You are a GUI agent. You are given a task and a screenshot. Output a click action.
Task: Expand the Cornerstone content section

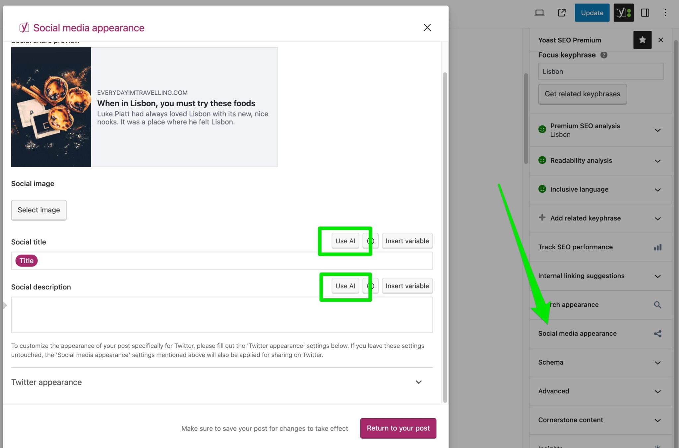(x=657, y=420)
